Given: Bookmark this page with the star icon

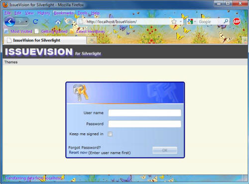Looking at the screenshot, I should [x=174, y=21].
